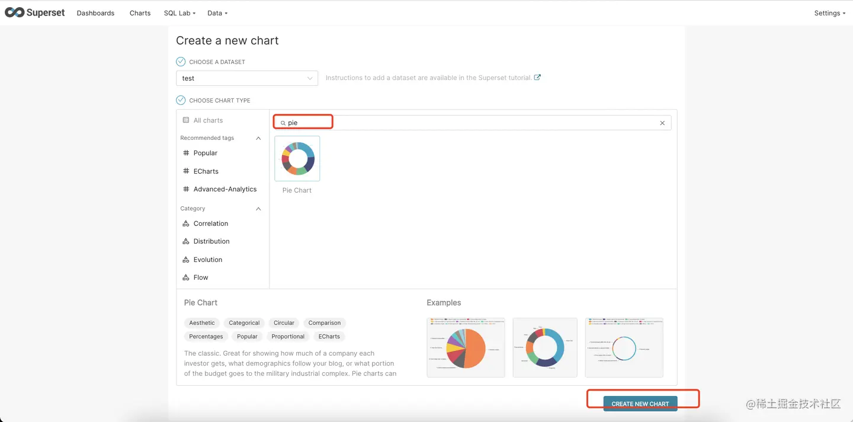The height and width of the screenshot is (422, 853).
Task: Click the Proportional tag chip
Action: 288,337
